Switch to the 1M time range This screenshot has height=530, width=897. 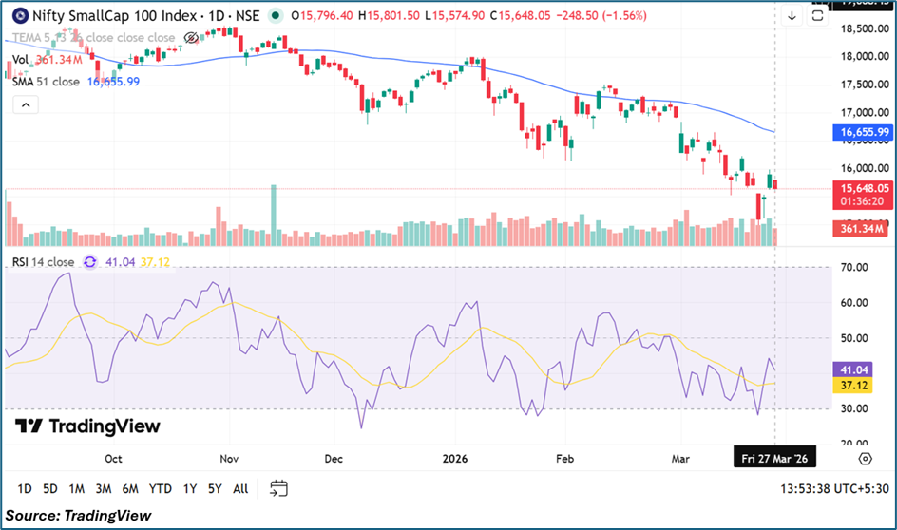[x=77, y=489]
